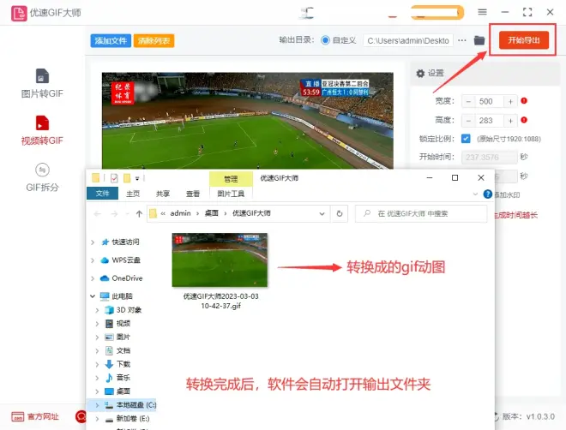
Task: Click the Explorer refresh button
Action: 340,214
